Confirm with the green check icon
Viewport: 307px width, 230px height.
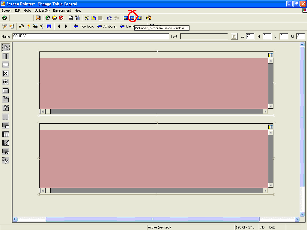click(x=4, y=18)
